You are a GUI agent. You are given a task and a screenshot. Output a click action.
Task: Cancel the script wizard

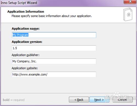coord(122,100)
